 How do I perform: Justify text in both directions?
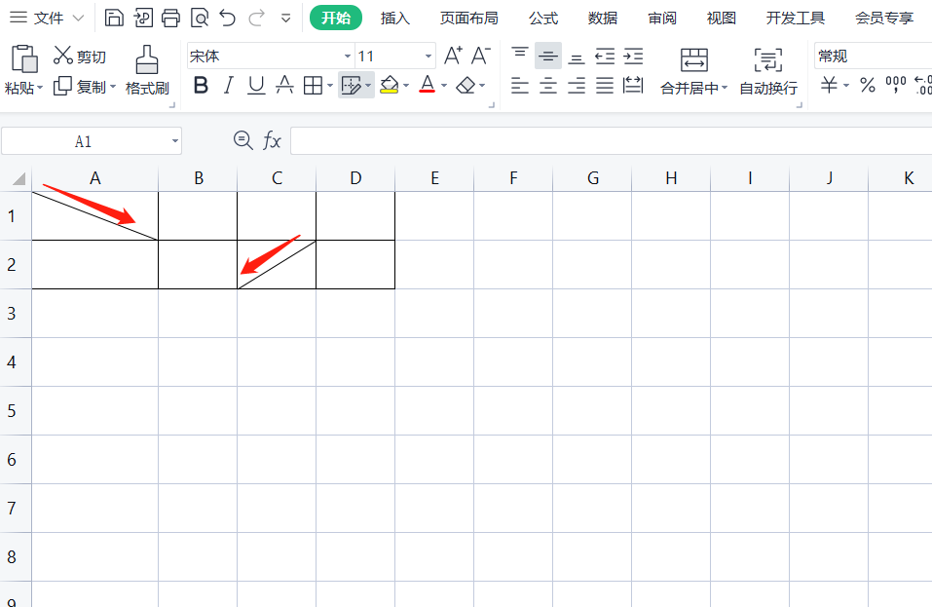pos(605,86)
